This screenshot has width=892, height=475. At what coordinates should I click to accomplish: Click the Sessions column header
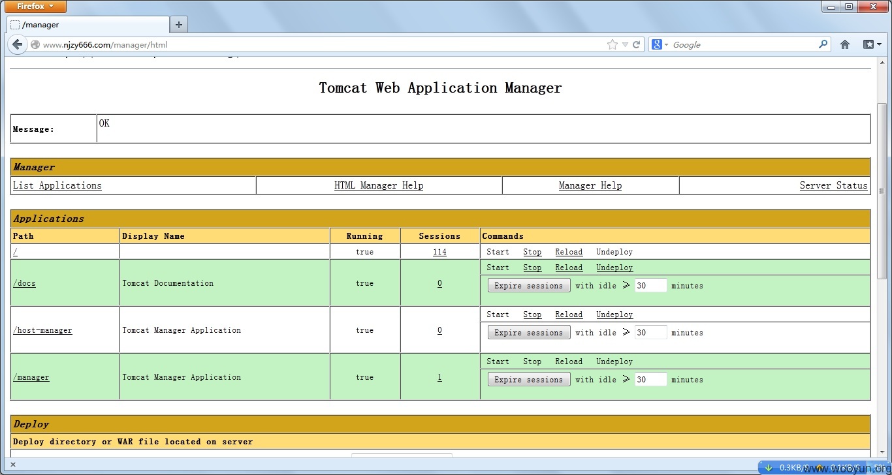(x=439, y=236)
